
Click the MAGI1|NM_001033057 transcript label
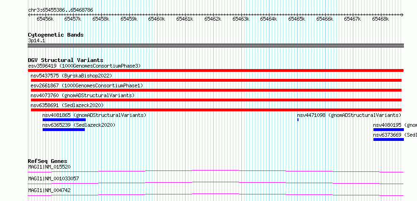pyautogui.click(x=53, y=178)
